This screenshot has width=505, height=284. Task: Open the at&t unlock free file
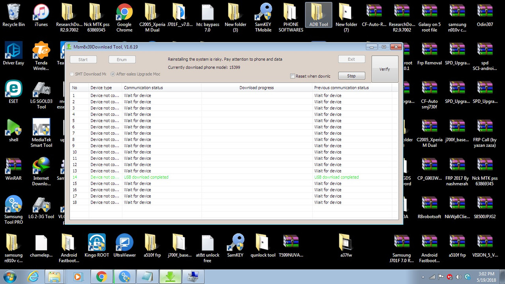tap(208, 248)
